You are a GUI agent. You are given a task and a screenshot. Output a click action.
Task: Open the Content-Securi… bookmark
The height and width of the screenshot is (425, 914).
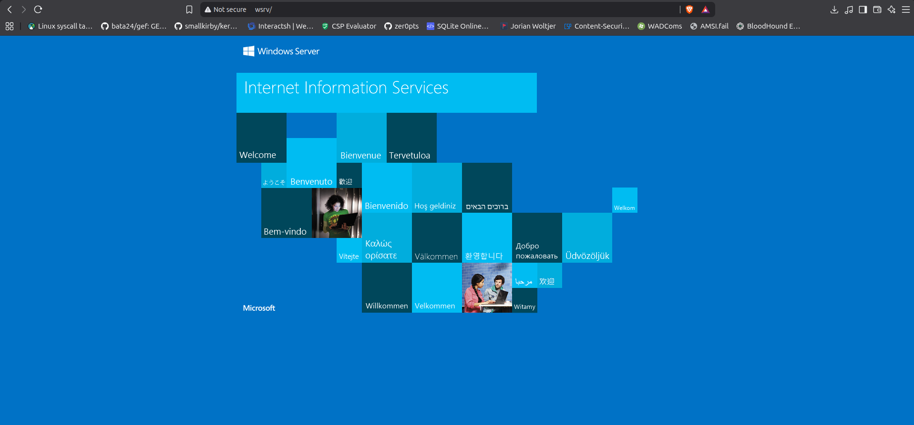[596, 26]
